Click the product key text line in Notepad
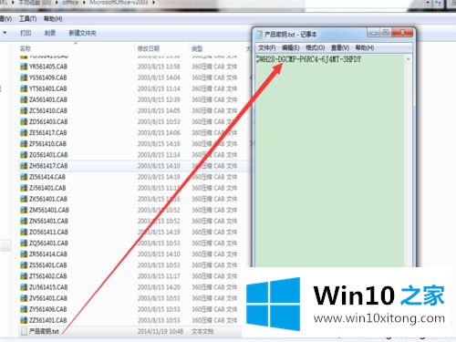Screen dimensions: 456x342 (x=309, y=59)
